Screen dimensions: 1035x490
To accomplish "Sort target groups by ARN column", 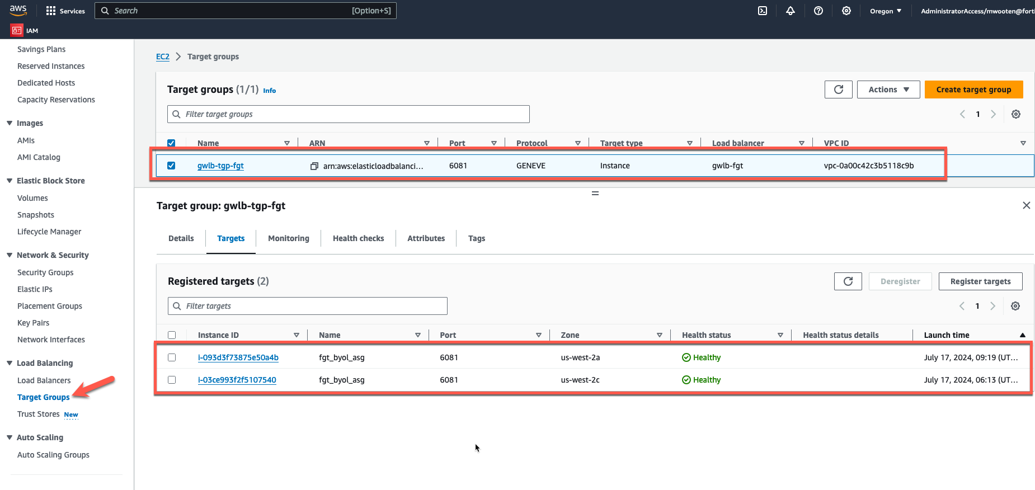I will [427, 143].
